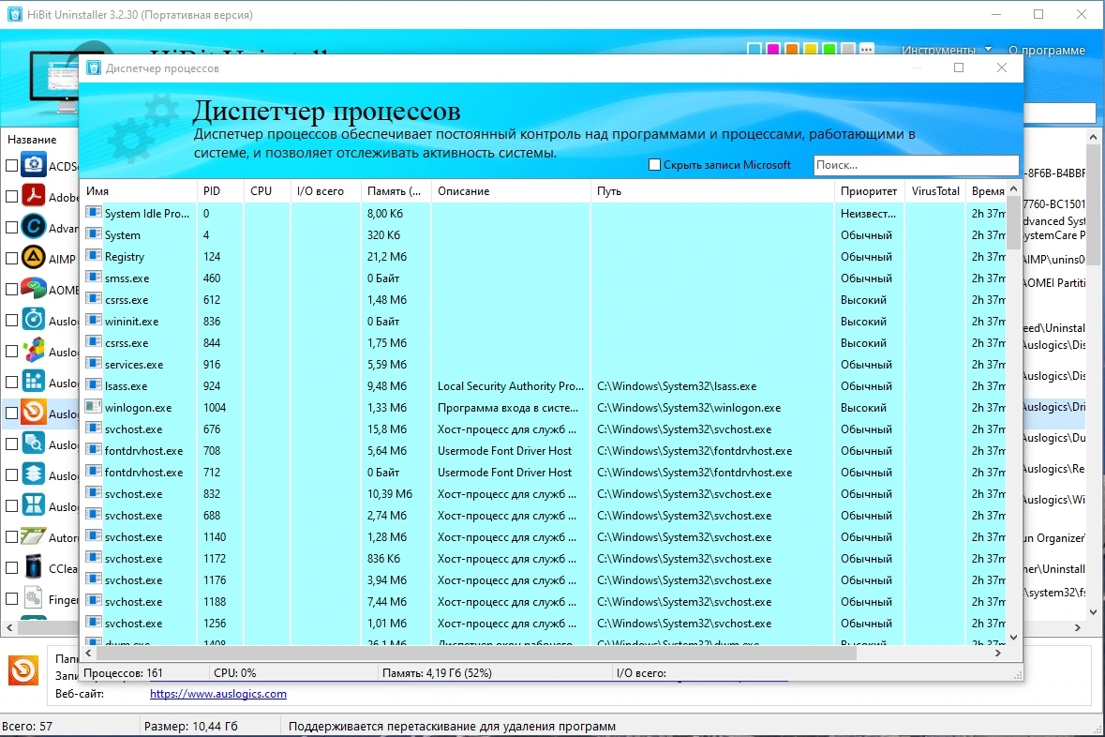Click the Процессов: 161 status entry
Viewport: 1105px width, 737px height.
tap(124, 673)
